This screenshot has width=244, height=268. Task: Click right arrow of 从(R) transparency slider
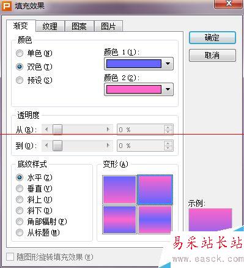pos(108,129)
